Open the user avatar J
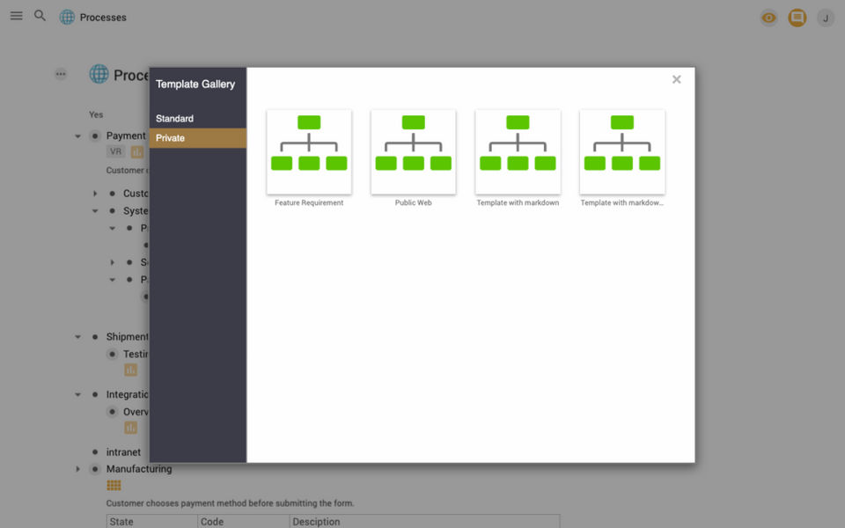 point(825,18)
